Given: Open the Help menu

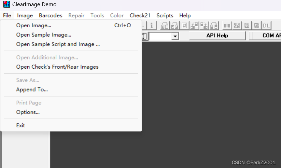Looking at the screenshot, I should coord(185,15).
